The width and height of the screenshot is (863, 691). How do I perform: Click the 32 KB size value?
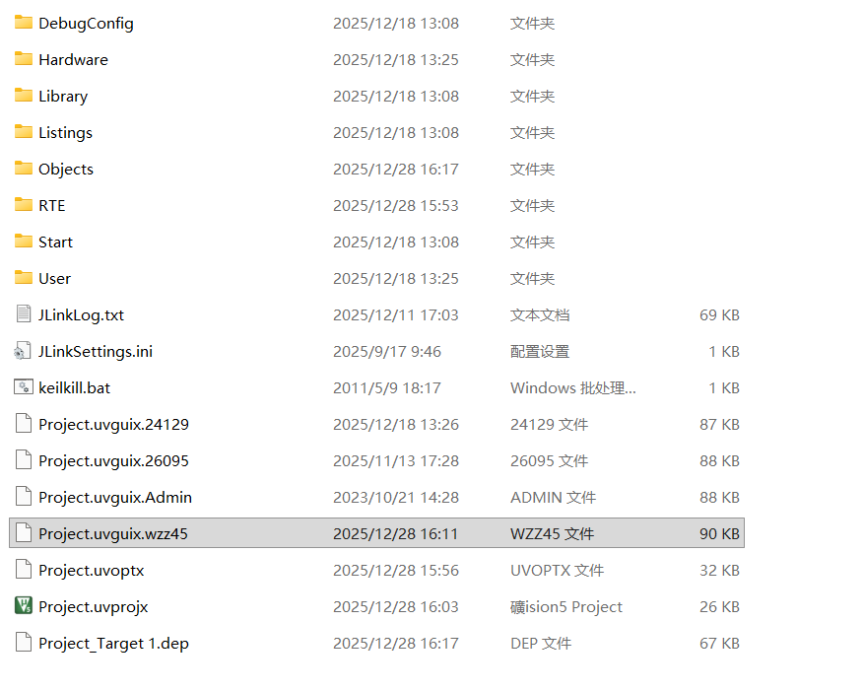(x=719, y=571)
